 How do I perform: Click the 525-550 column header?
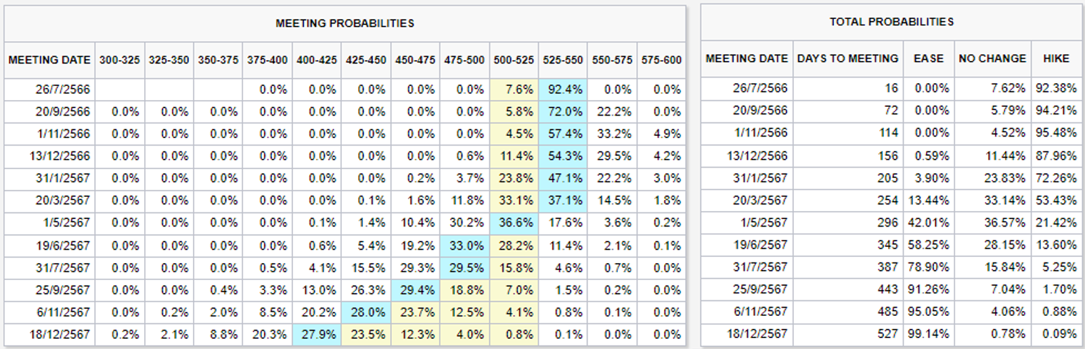point(562,60)
